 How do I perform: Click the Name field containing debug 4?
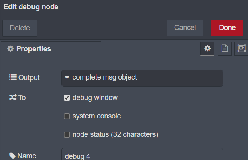(x=142, y=154)
